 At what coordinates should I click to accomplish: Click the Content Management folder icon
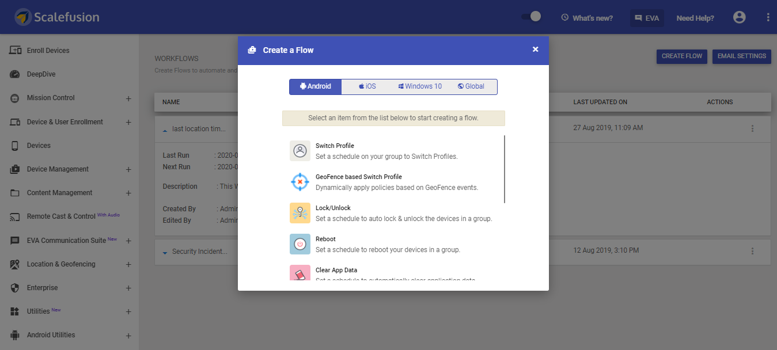point(16,193)
